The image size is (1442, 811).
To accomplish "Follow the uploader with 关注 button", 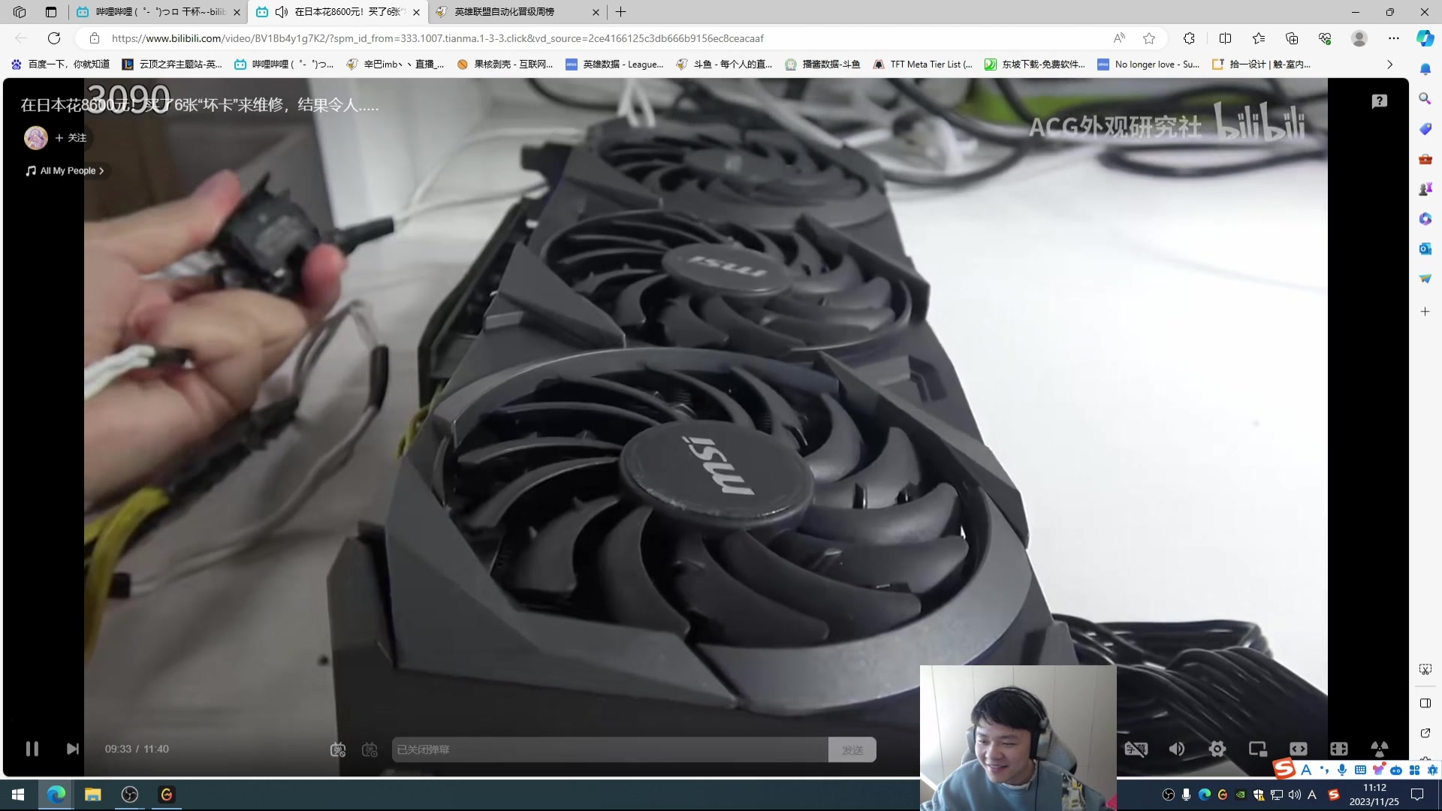I will coord(71,137).
